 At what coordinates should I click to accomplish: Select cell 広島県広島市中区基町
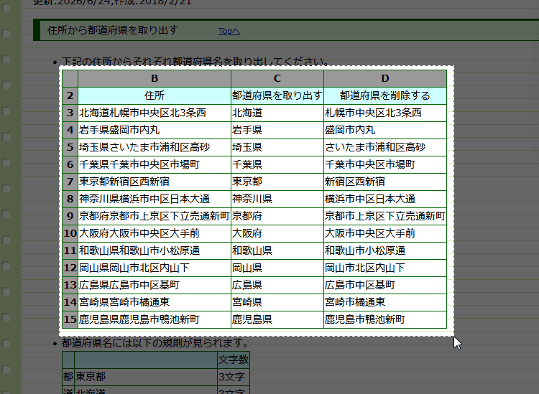[155, 285]
